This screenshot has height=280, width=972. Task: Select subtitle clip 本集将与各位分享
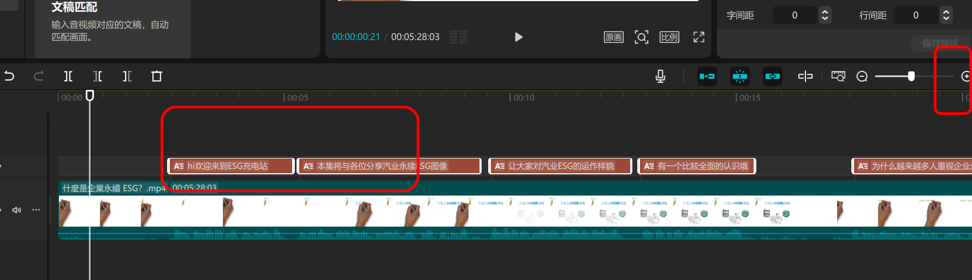[389, 166]
